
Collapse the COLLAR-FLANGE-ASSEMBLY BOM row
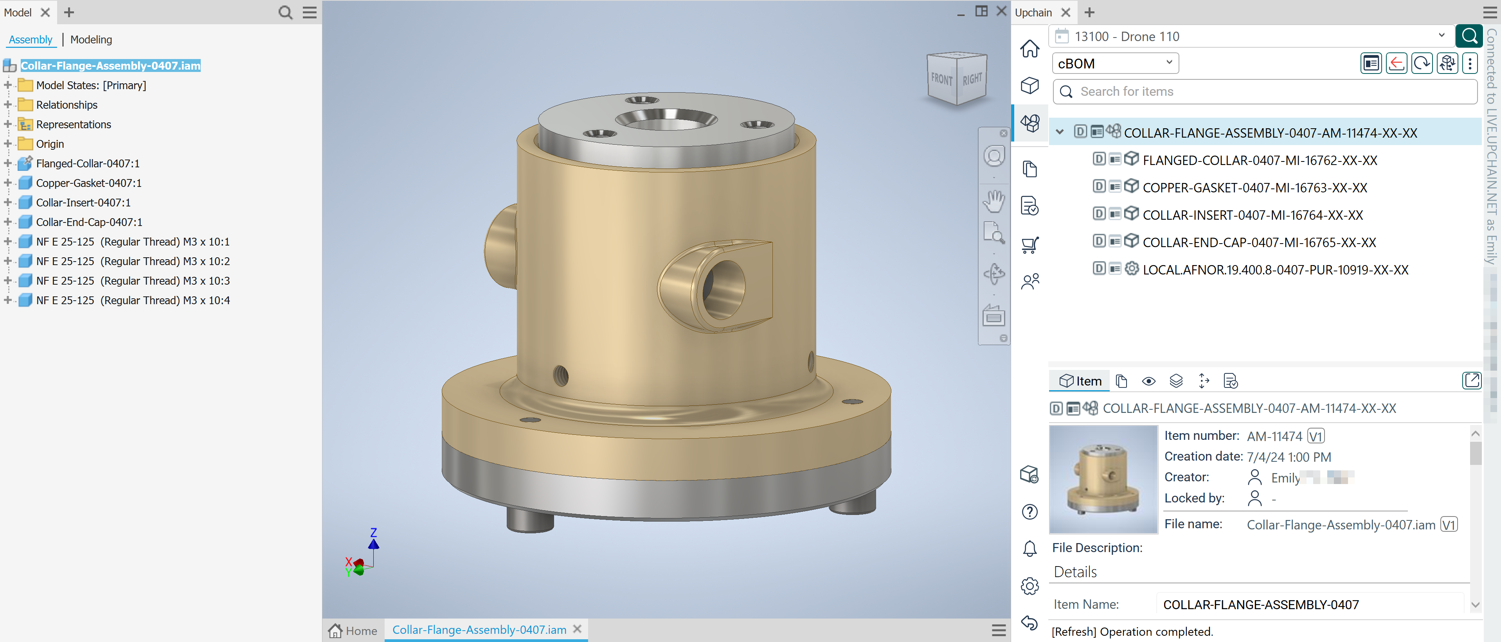coord(1059,132)
